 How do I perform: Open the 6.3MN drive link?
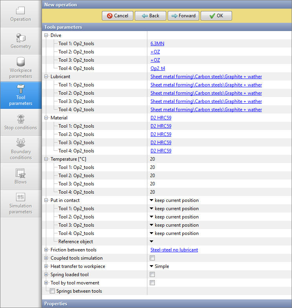[x=157, y=44]
